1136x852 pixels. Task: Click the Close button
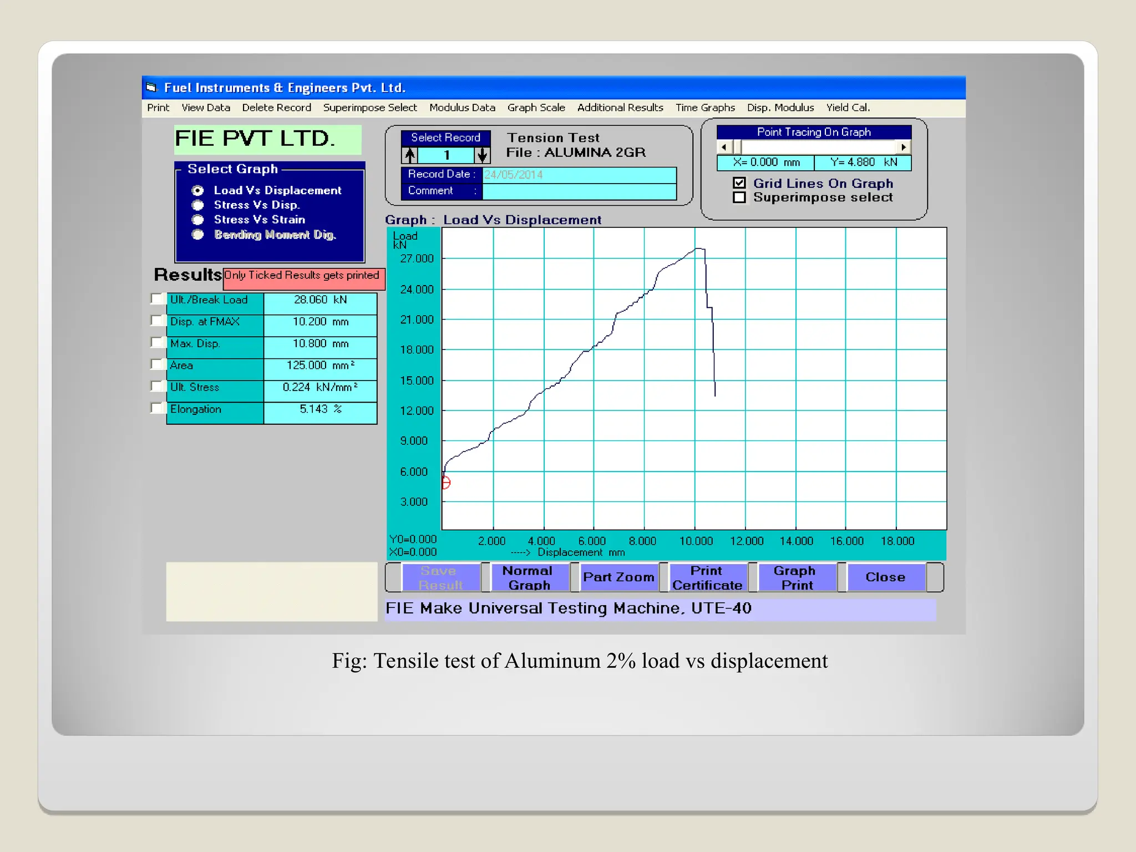886,577
